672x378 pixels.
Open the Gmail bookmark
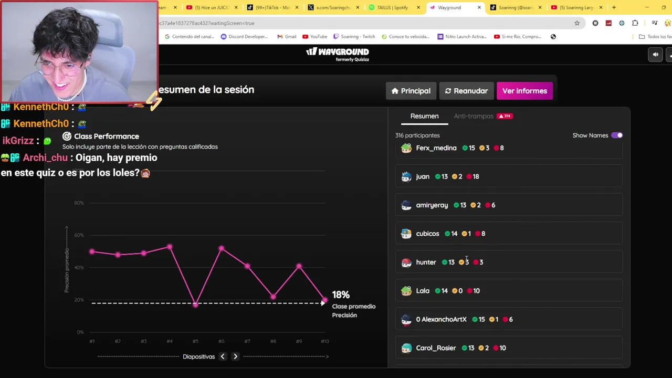[286, 37]
